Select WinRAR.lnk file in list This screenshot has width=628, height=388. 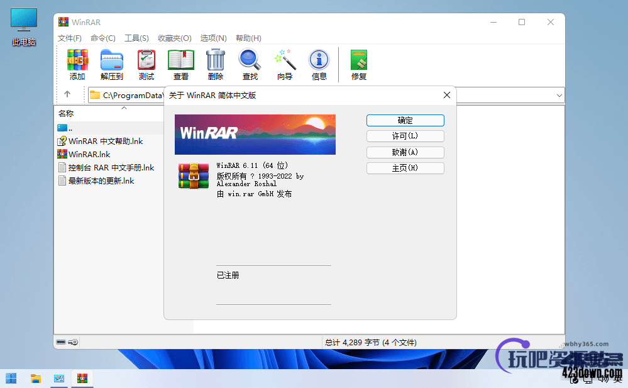tap(84, 154)
